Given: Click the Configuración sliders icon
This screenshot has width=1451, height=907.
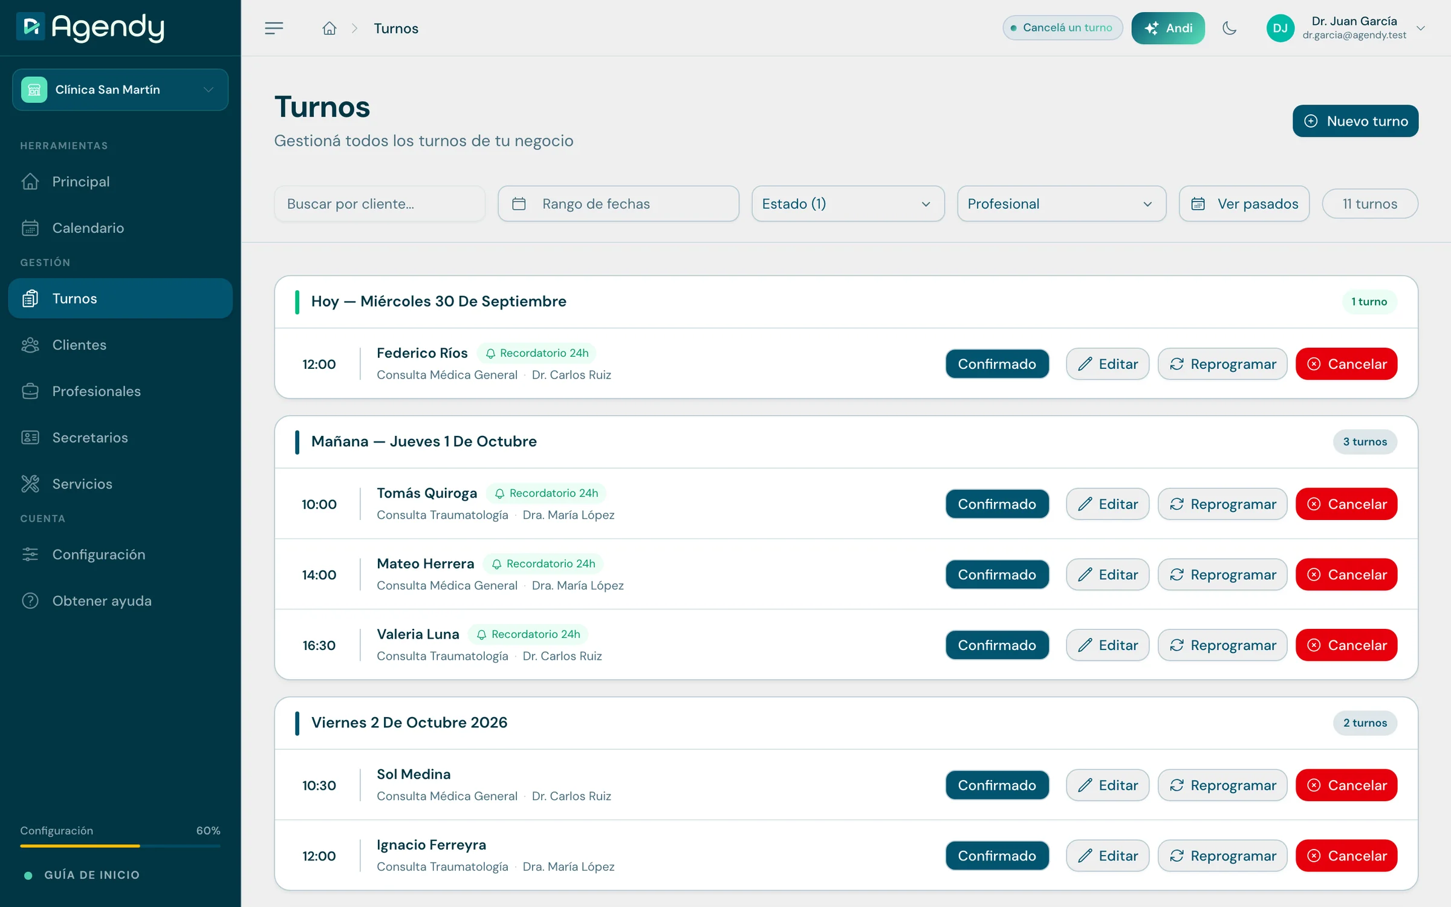Looking at the screenshot, I should (30, 554).
